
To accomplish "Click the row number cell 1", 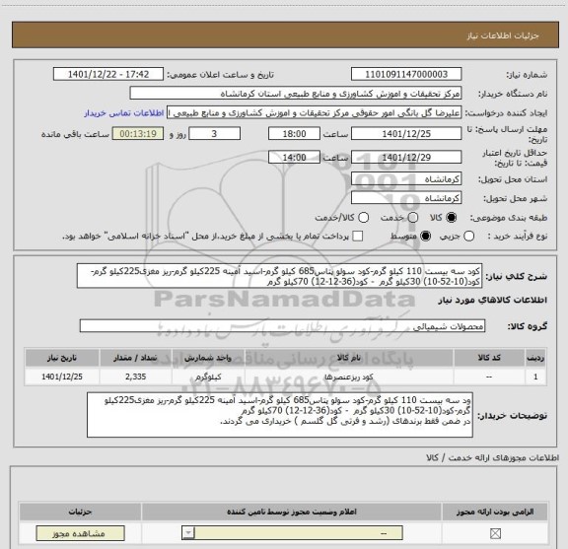I will (535, 377).
